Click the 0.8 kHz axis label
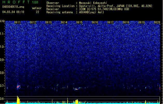The height and width of the screenshot is (104, 163). click(2, 73)
